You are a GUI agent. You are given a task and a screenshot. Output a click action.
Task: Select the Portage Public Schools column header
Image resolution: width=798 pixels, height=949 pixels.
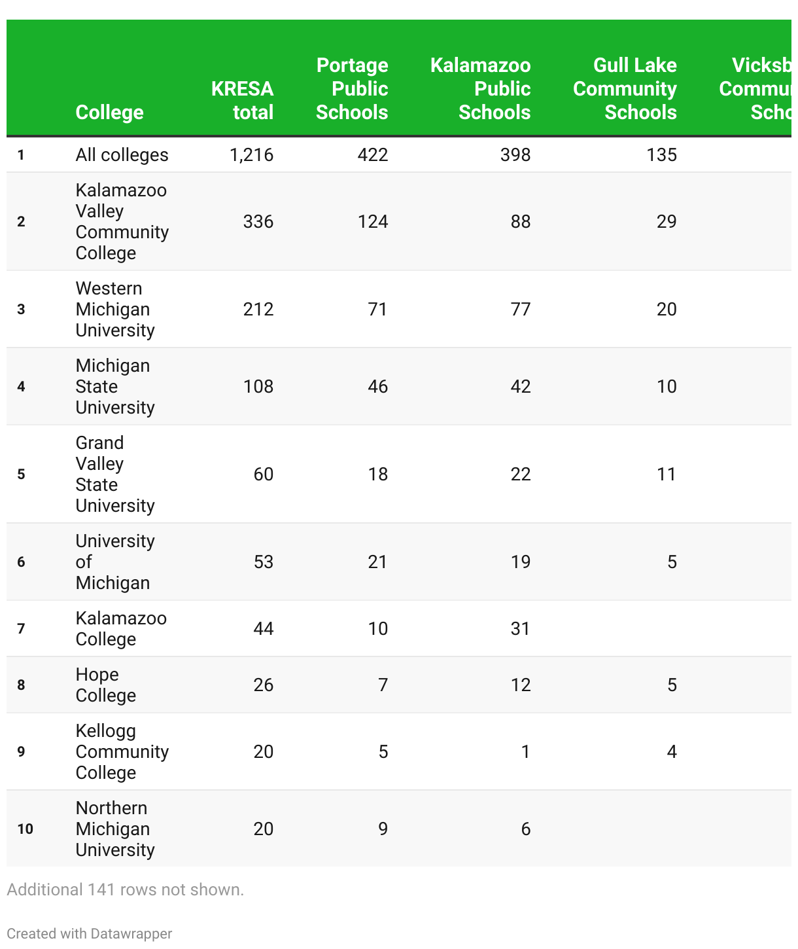352,89
